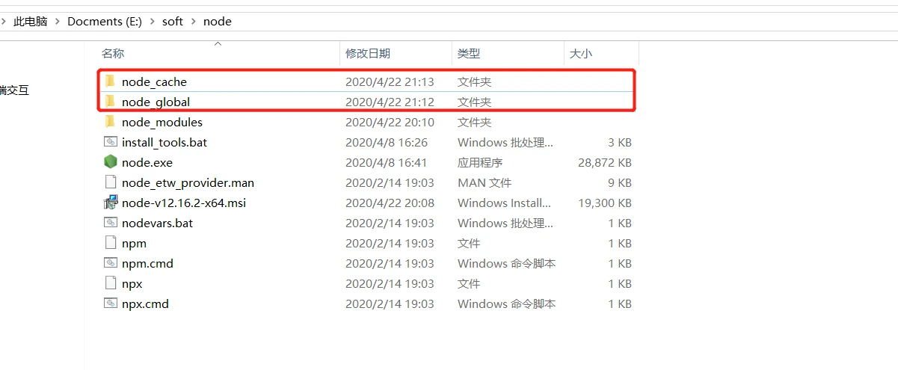The width and height of the screenshot is (898, 370).
Task: Select the npm.cmd script icon
Action: [110, 263]
